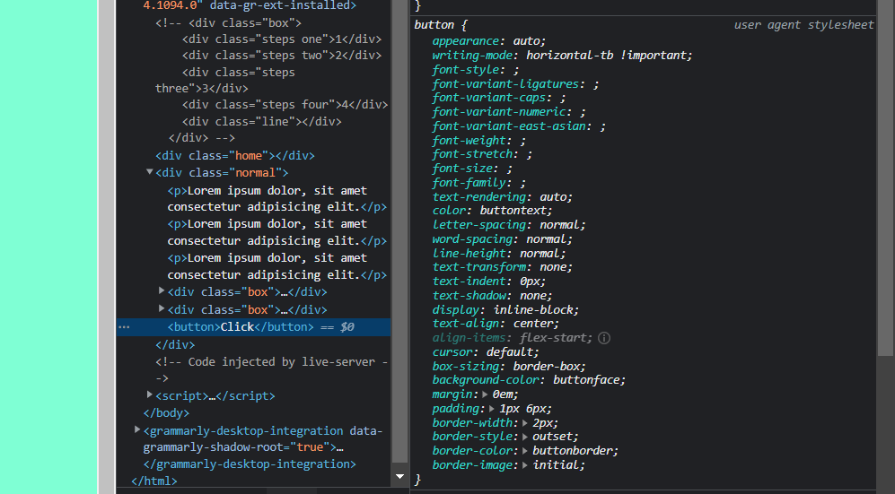
Task: Click the user agent stylesheet label
Action: tap(803, 24)
